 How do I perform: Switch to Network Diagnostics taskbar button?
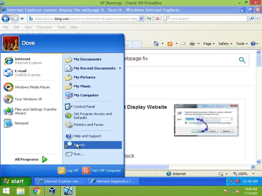[x=113, y=181]
